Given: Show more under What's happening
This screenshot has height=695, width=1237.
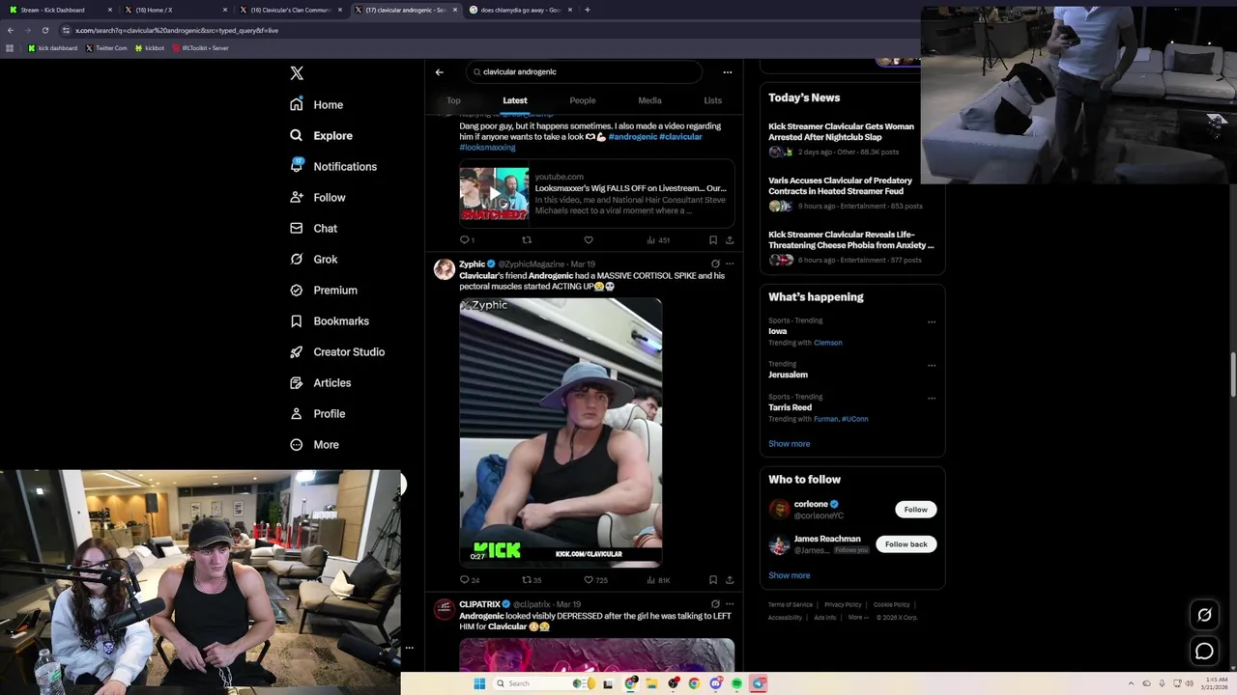Looking at the screenshot, I should (790, 444).
